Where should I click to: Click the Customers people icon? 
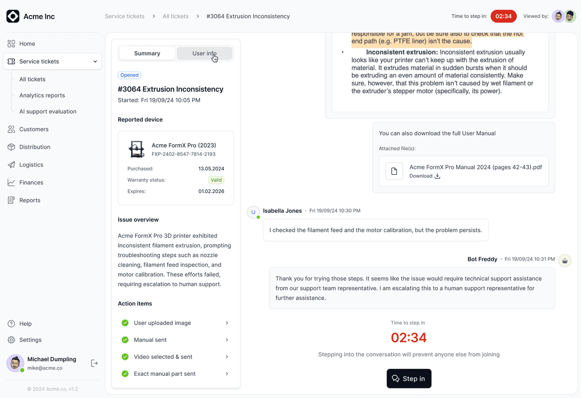pyautogui.click(x=11, y=129)
